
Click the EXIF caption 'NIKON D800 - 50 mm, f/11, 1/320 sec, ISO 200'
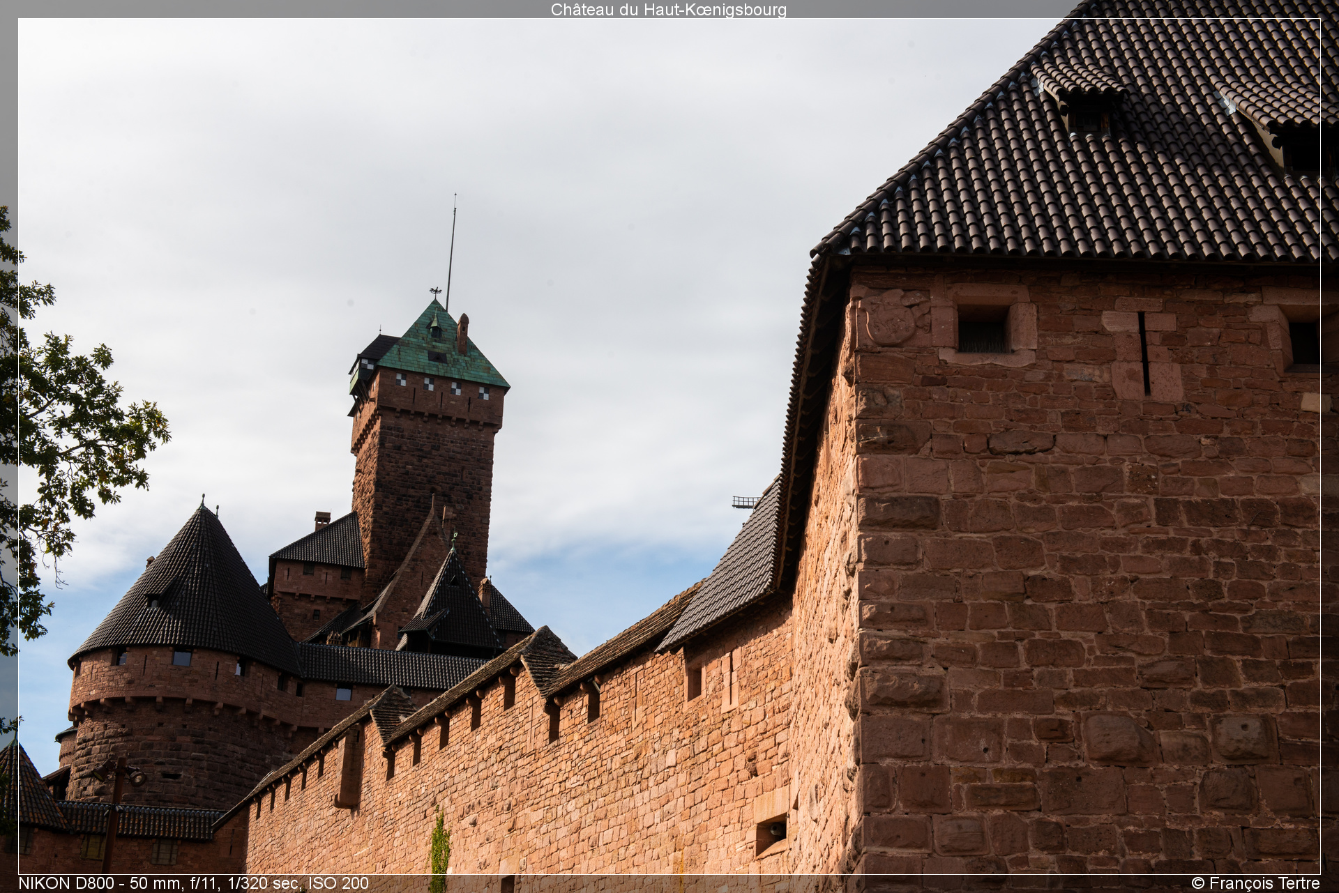tap(194, 883)
